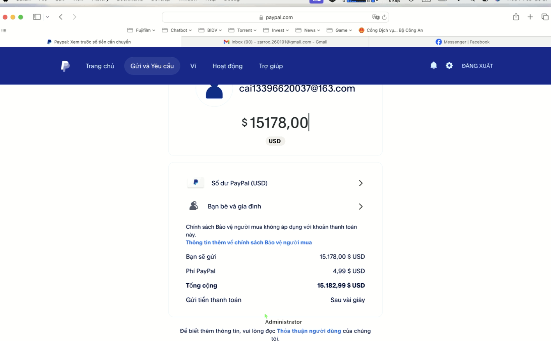Select Gửi và Yêu cầu navigation item

click(152, 66)
